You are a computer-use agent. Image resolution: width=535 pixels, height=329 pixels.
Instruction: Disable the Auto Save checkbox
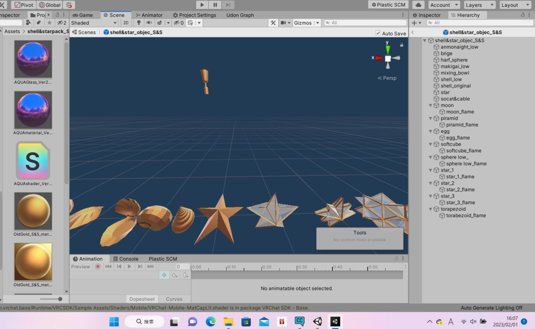point(377,32)
